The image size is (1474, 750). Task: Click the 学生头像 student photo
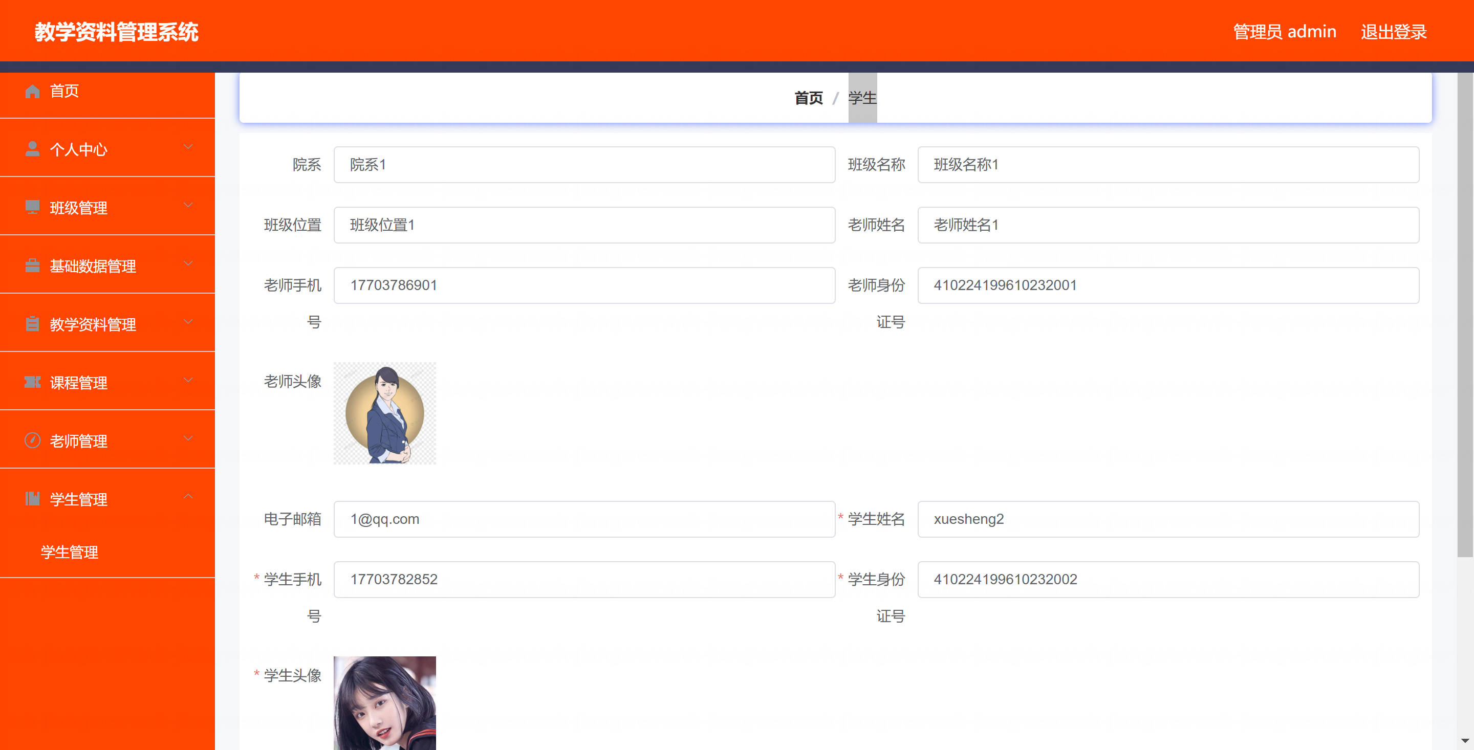tap(384, 703)
